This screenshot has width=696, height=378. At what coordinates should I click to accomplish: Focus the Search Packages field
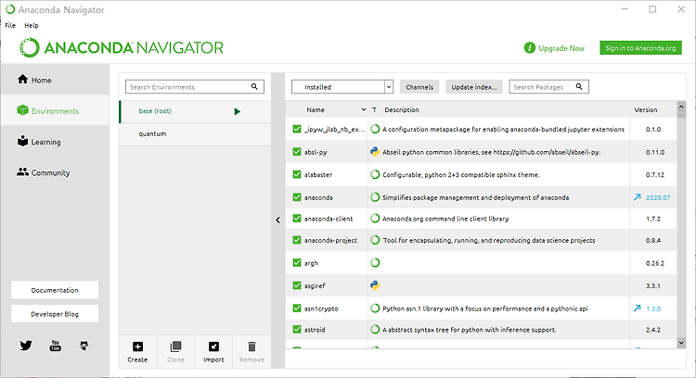pos(549,87)
